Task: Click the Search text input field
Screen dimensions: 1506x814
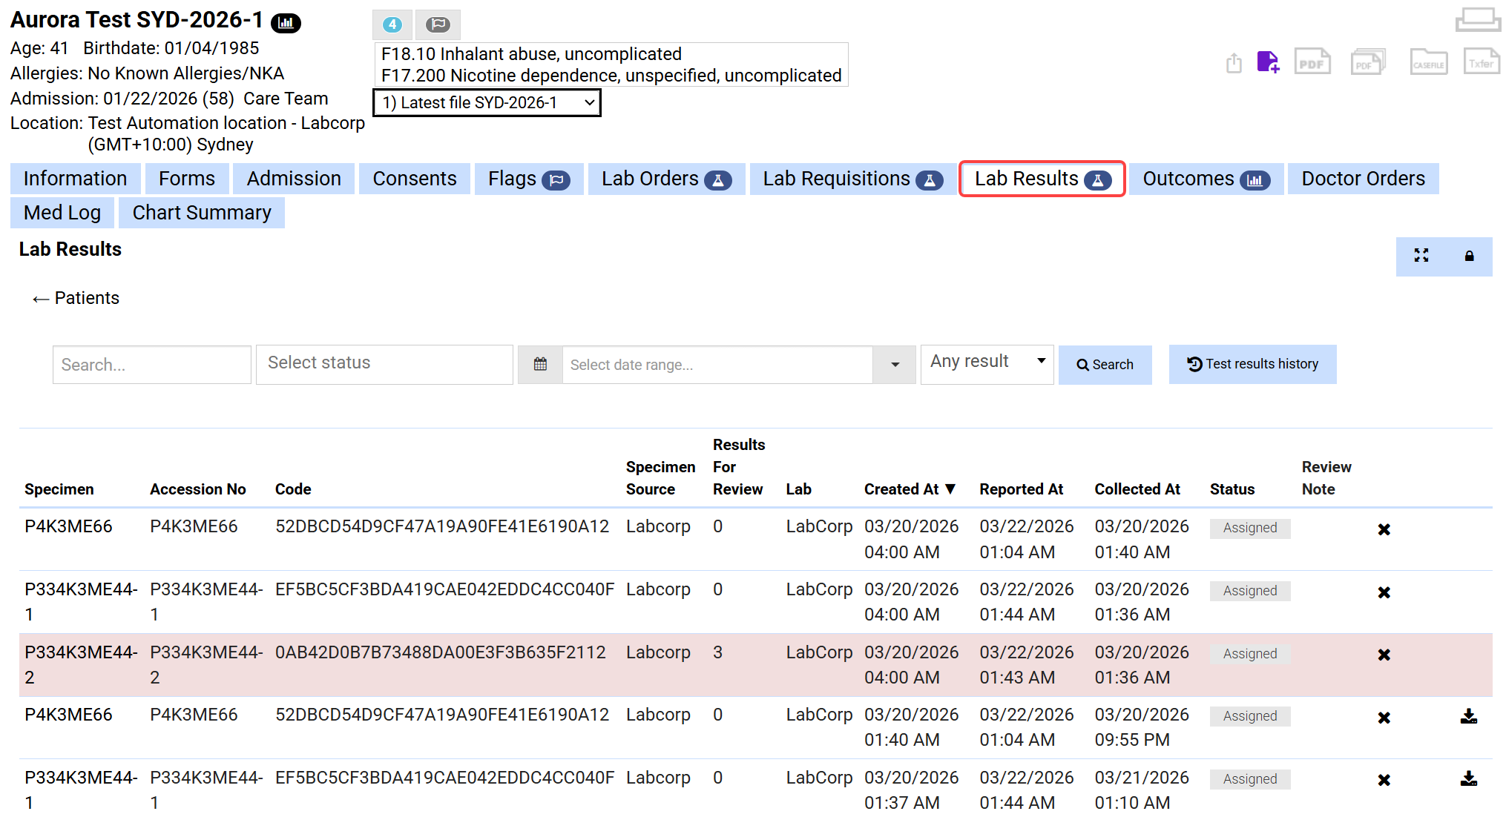Action: pyautogui.click(x=152, y=365)
